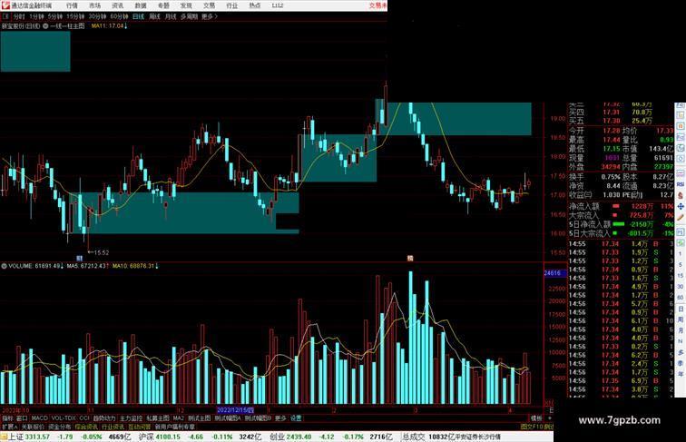Open the 交易 menu
Screen dimensions: 686x442
[209, 5]
